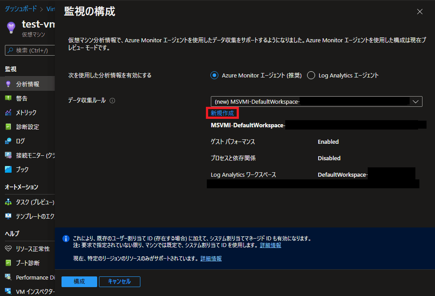Click the 警告 alert icon
Image resolution: width=435 pixels, height=296 pixels.
click(x=8, y=98)
